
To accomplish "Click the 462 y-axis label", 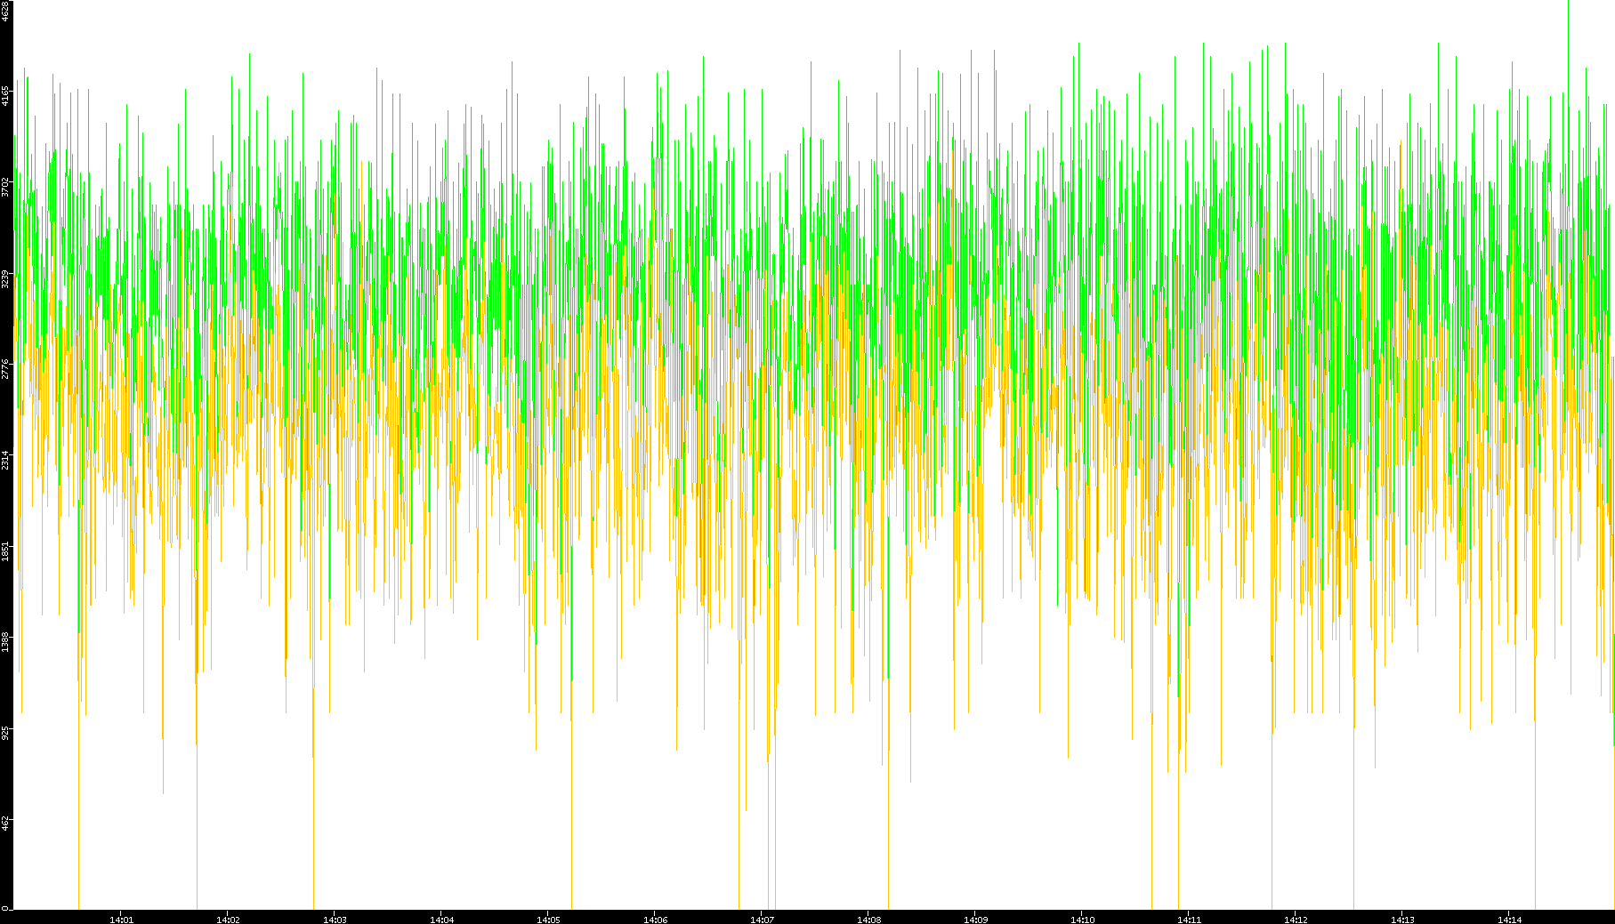I will (5, 824).
